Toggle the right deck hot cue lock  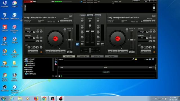142,21
